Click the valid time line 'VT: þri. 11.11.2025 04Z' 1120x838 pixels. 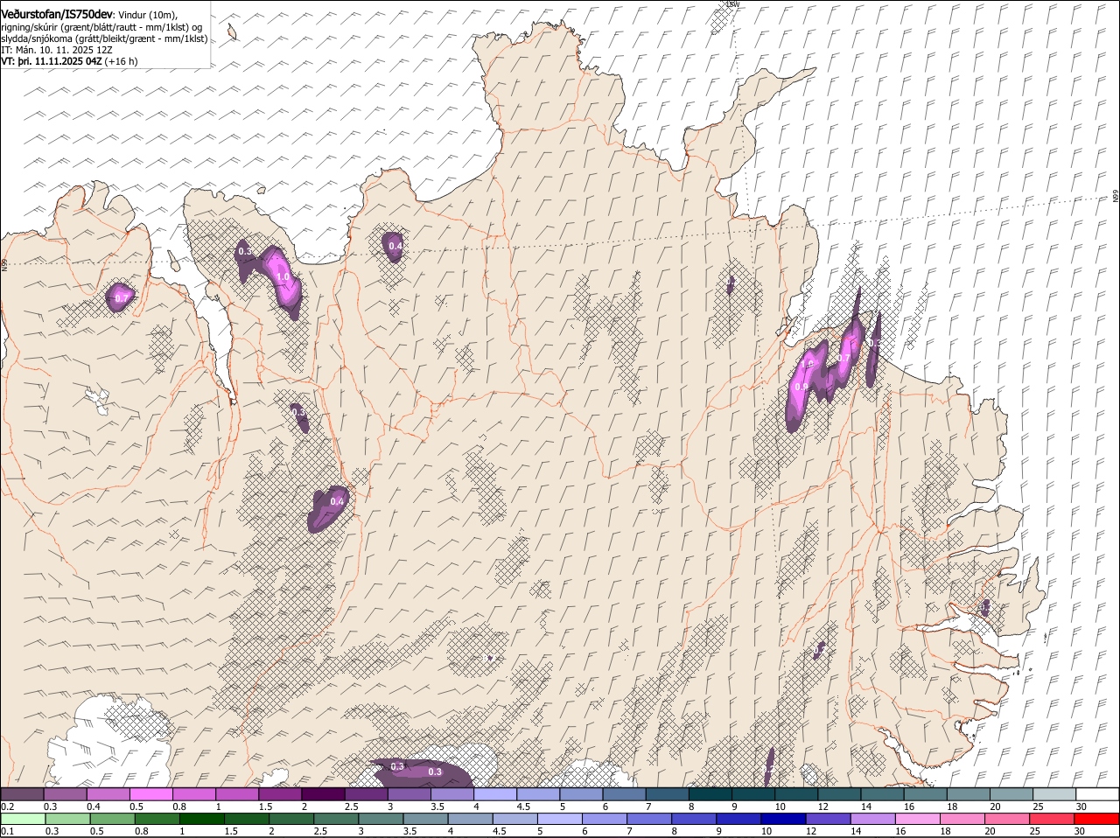(x=52, y=62)
